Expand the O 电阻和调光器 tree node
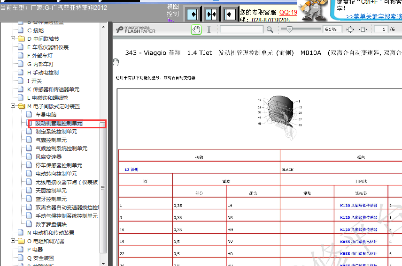Image resolution: width=402 pixels, height=266 pixels. (x=13, y=241)
